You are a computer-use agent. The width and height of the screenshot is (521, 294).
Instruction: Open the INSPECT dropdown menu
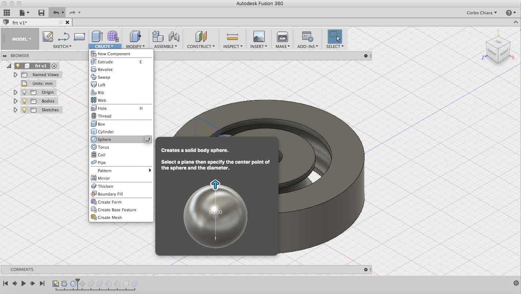pyautogui.click(x=233, y=46)
